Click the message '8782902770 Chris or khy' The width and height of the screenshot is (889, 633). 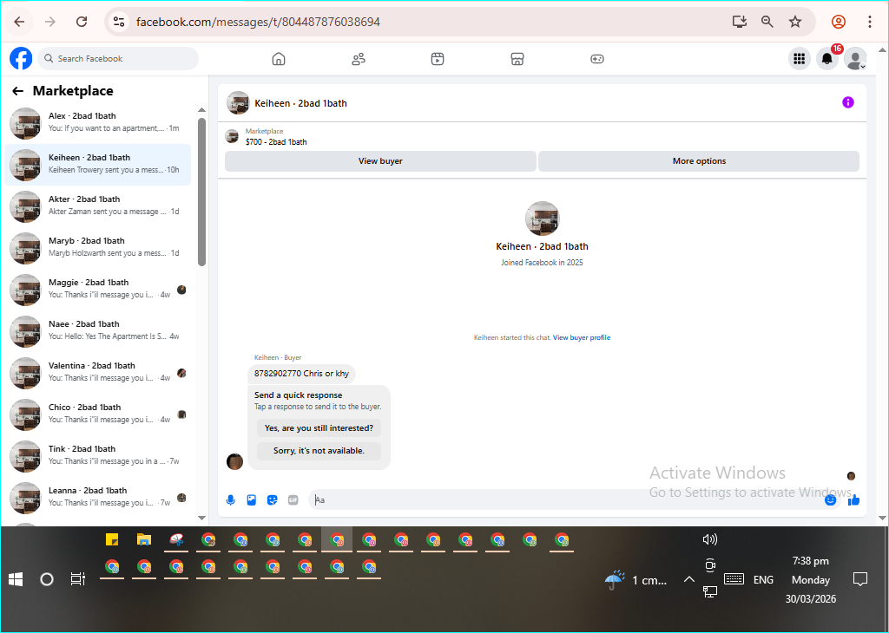[301, 374]
